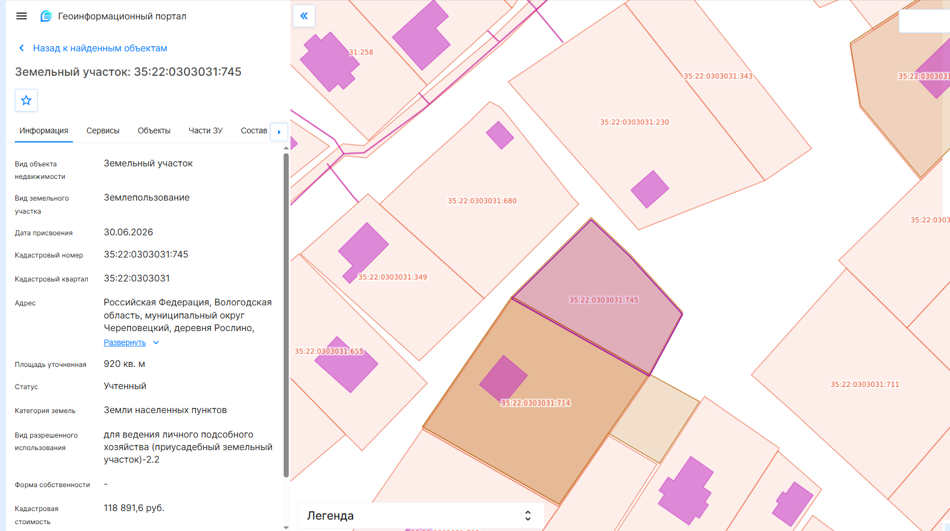The image size is (950, 531).
Task: Click the tab strip's right arrow
Action: pos(279,132)
